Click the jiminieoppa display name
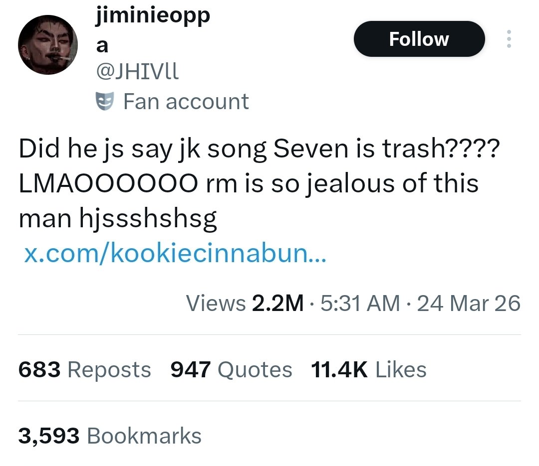Screen dimensions: 539x466 (152, 16)
